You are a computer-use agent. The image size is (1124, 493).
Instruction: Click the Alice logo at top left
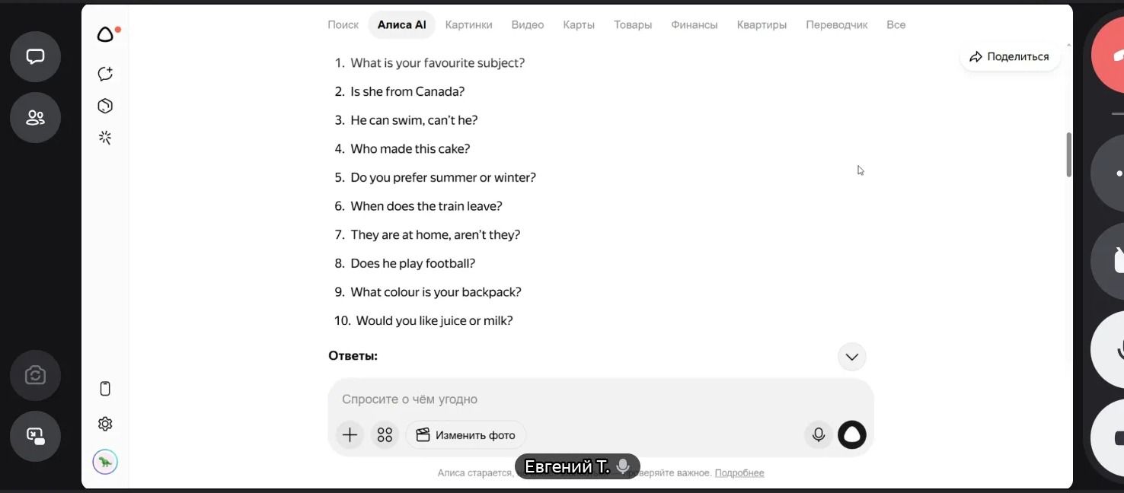(107, 34)
